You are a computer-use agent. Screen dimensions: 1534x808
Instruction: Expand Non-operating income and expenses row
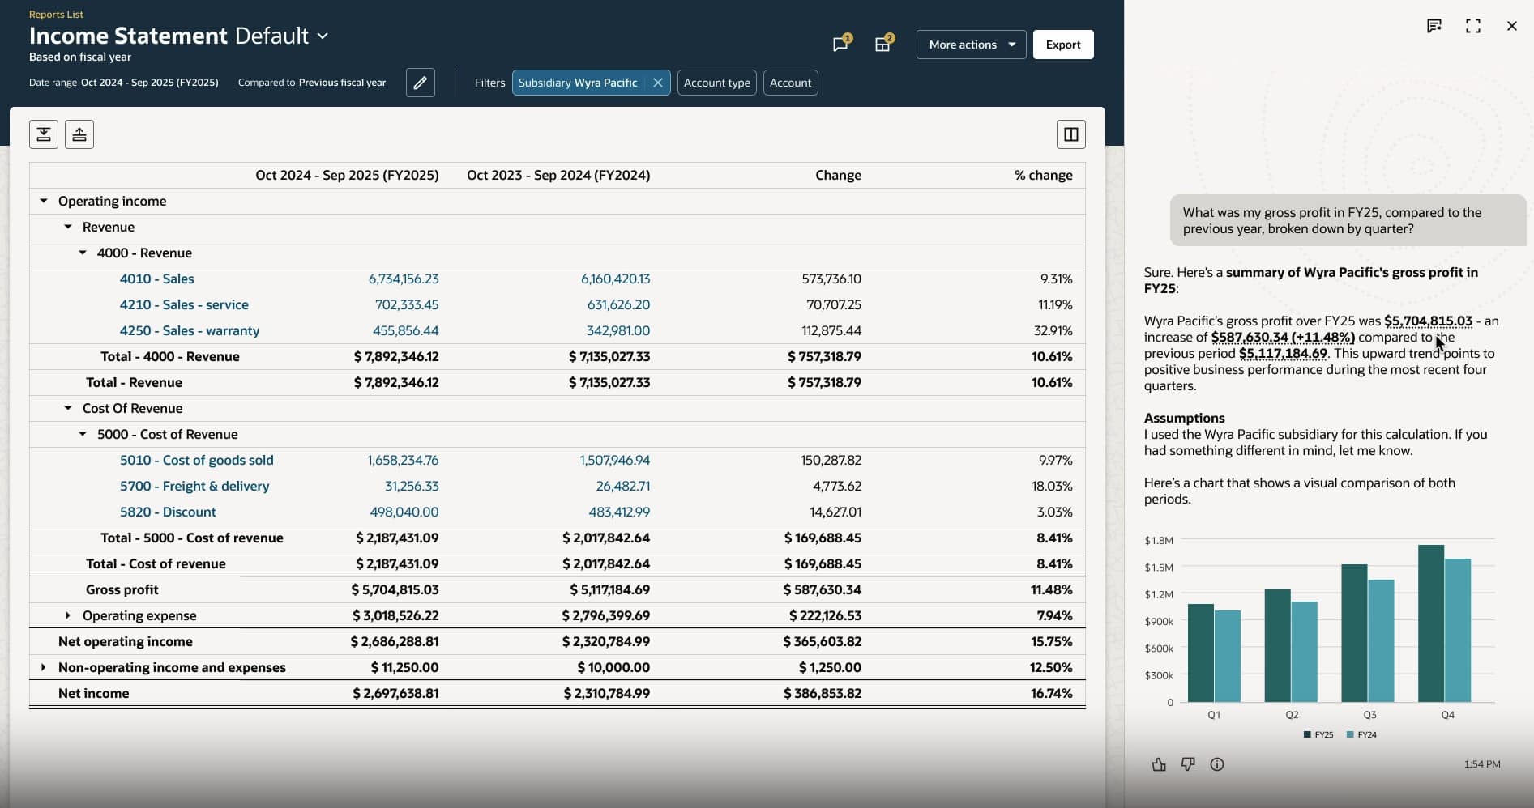click(x=43, y=667)
